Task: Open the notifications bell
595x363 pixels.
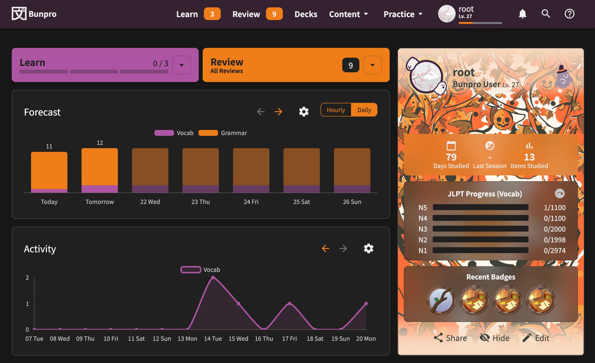Action: pos(522,14)
